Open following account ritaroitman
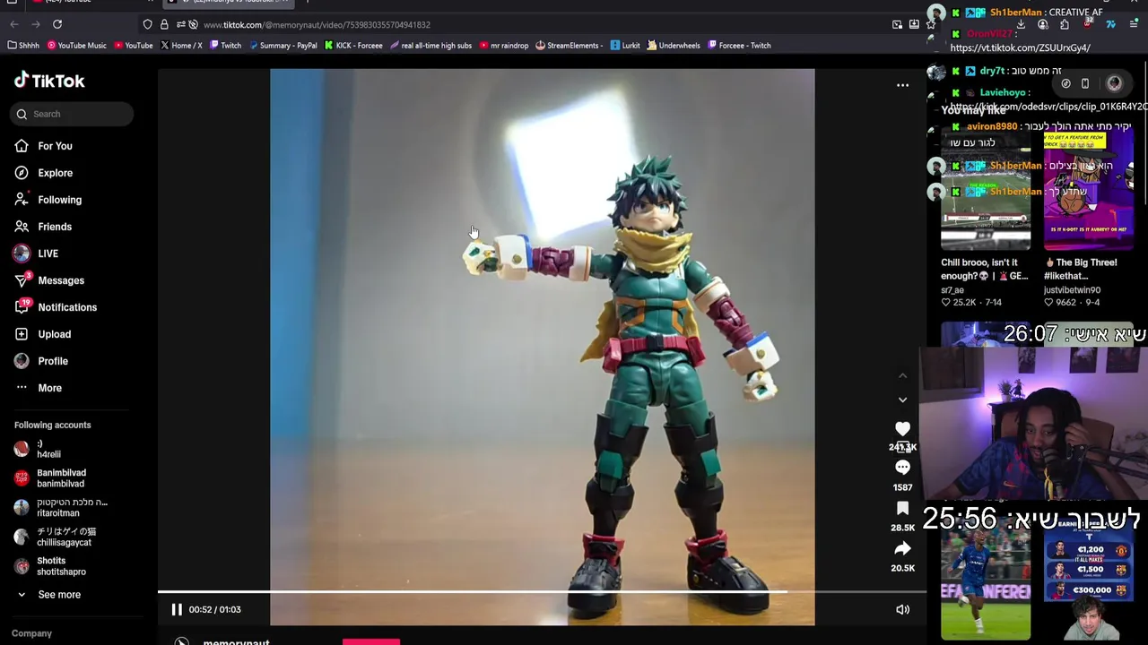The height and width of the screenshot is (645, 1148). (59, 508)
